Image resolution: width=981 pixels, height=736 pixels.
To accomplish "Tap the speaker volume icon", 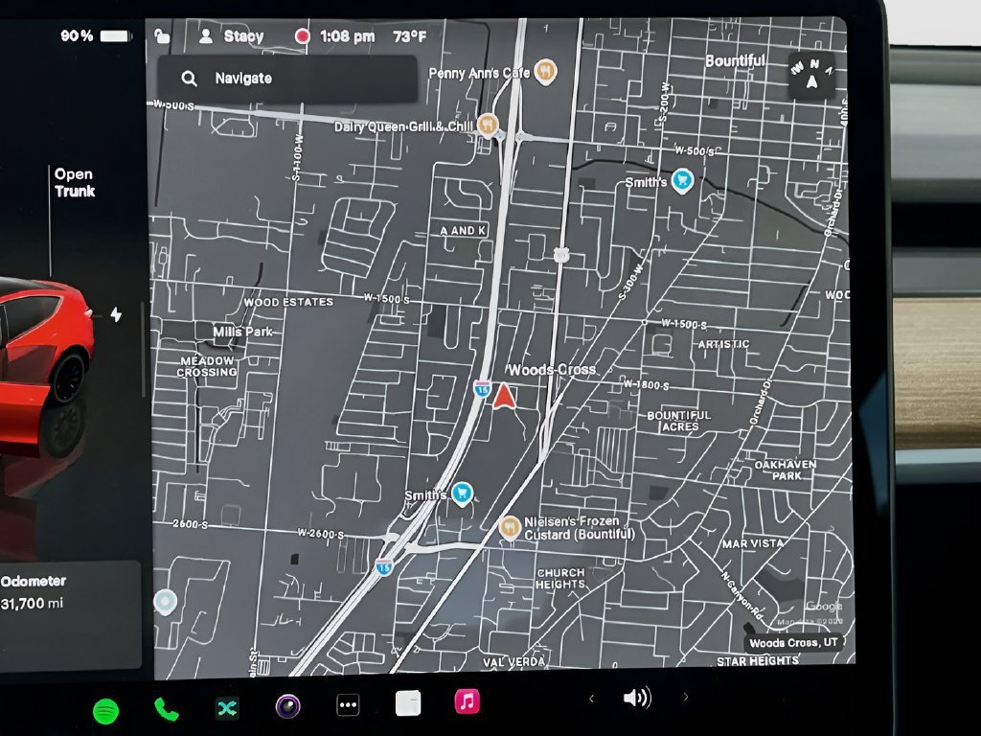I will [x=637, y=698].
